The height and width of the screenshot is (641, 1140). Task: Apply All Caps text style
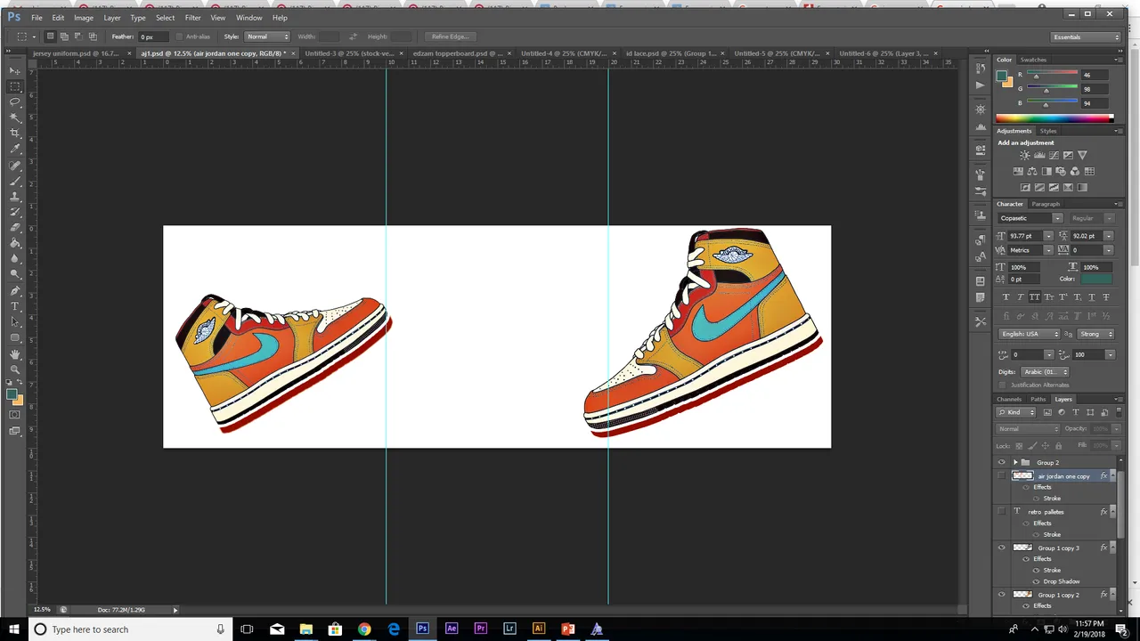(x=1035, y=297)
